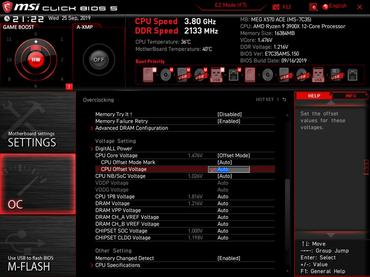Expand Advanced DRAM Configuration submenu
The image size is (370, 277).
tap(132, 128)
